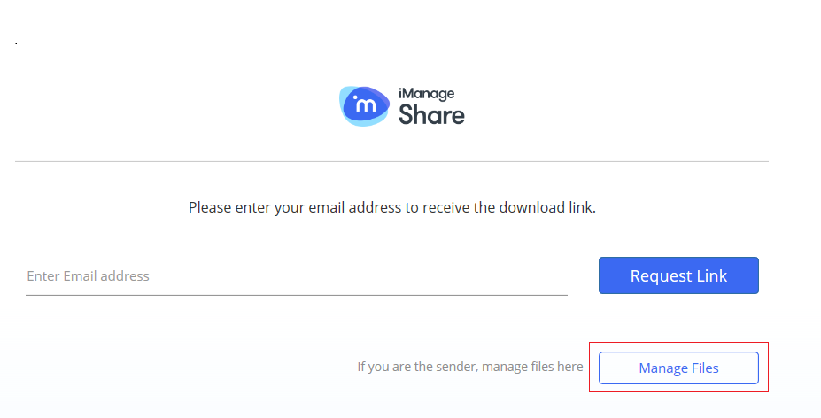Click the "iManage" wordmark in the logo
Screen dimensions: 821x418
coord(426,93)
